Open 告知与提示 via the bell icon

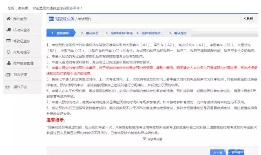click(9, 52)
